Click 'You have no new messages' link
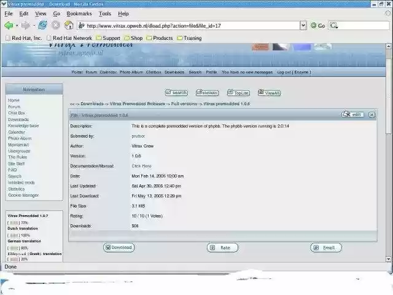Image resolution: width=393 pixels, height=295 pixels. (x=247, y=72)
